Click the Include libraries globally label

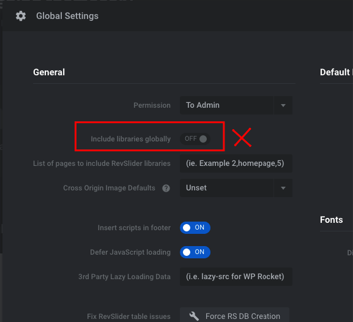pos(130,139)
